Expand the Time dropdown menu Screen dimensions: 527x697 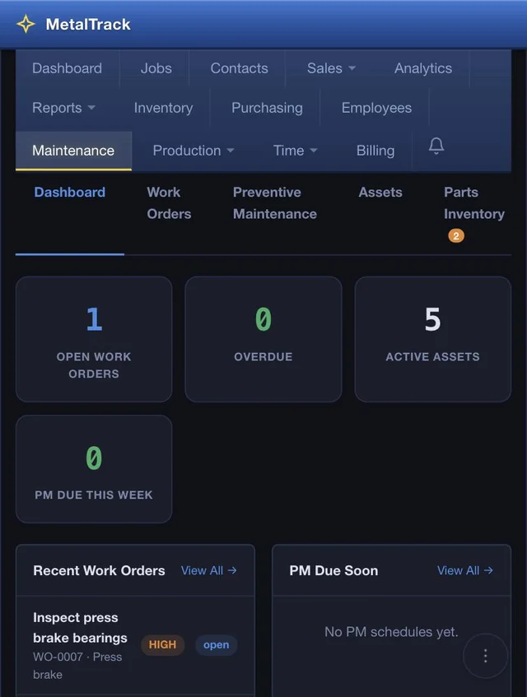tap(296, 151)
